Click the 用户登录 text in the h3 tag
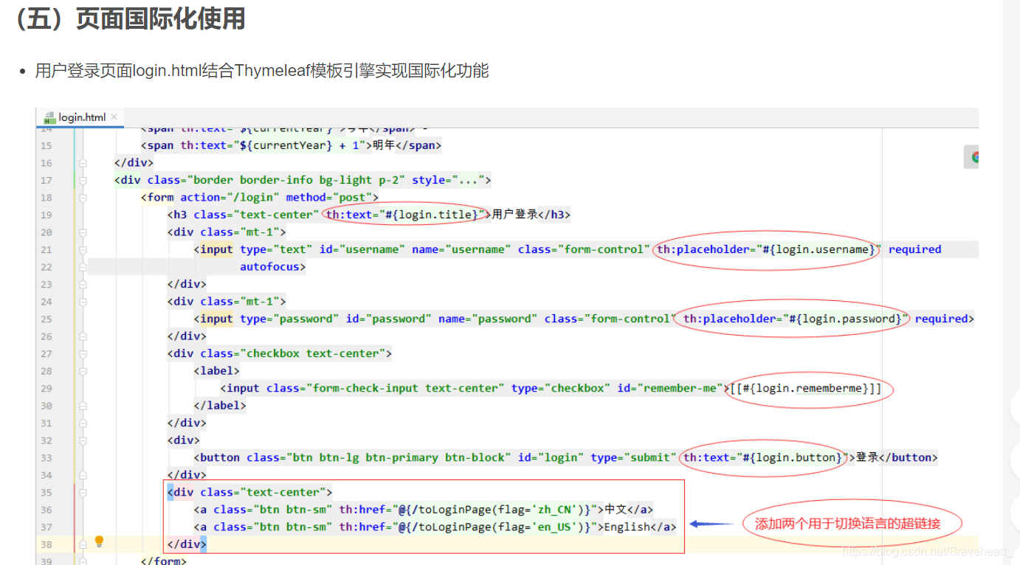1020x565 pixels. (x=514, y=215)
